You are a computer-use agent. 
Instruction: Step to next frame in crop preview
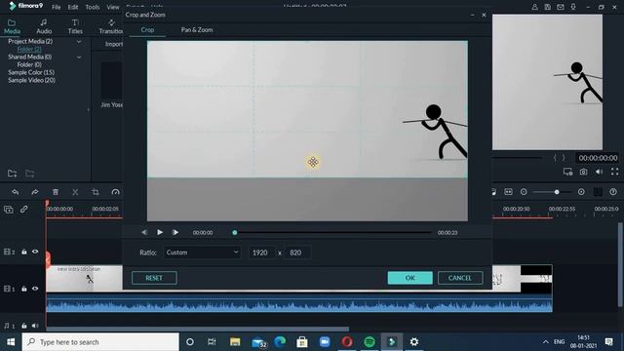(x=175, y=232)
